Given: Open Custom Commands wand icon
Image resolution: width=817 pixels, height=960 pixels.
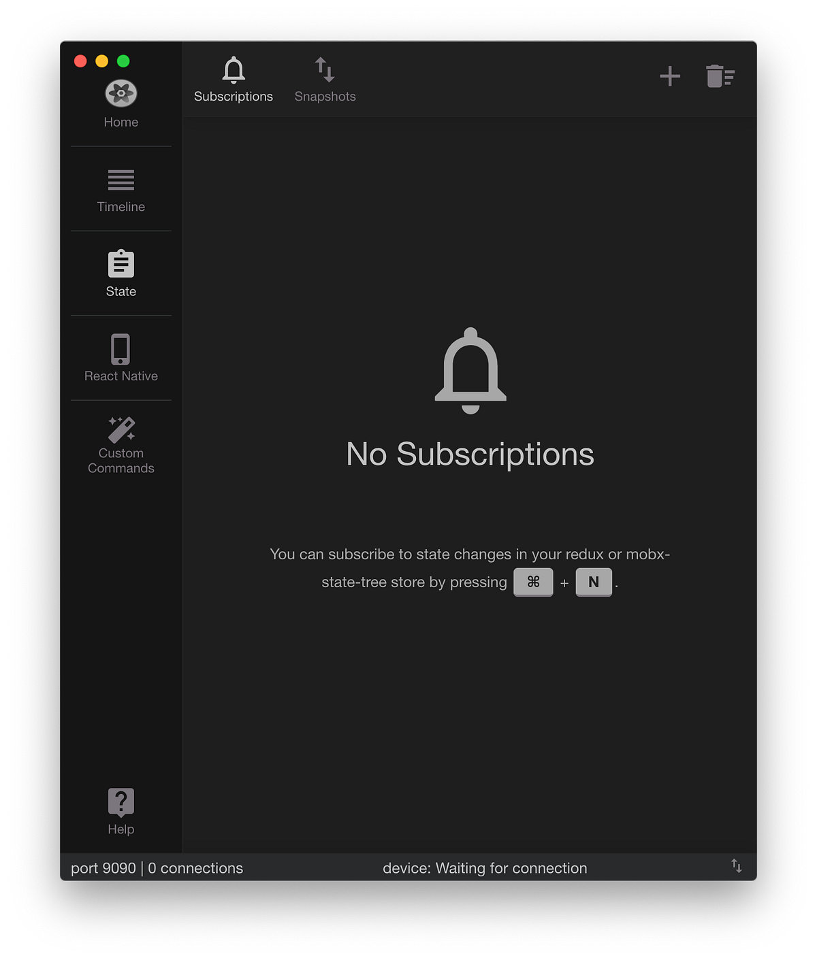Looking at the screenshot, I should (122, 430).
